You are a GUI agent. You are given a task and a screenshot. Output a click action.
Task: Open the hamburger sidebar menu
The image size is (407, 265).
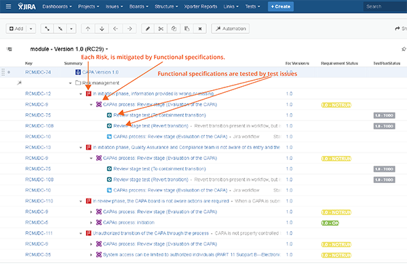tap(8, 7)
